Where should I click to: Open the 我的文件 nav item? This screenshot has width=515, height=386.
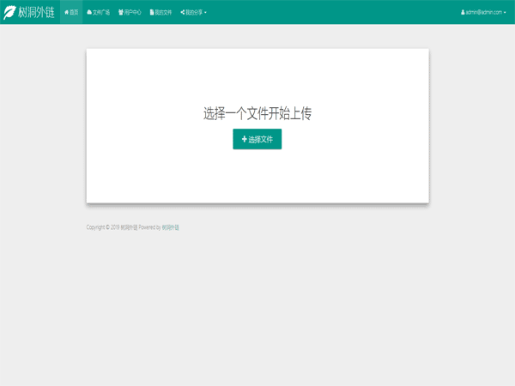click(x=163, y=12)
